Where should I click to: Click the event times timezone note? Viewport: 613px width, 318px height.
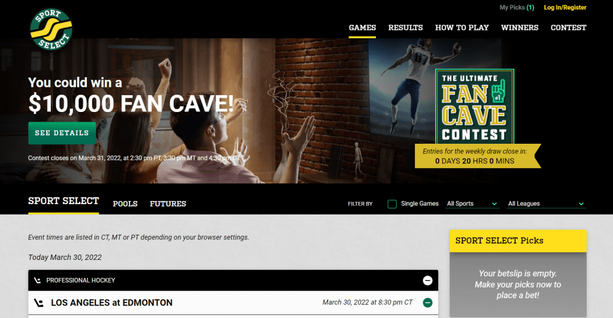click(x=138, y=237)
